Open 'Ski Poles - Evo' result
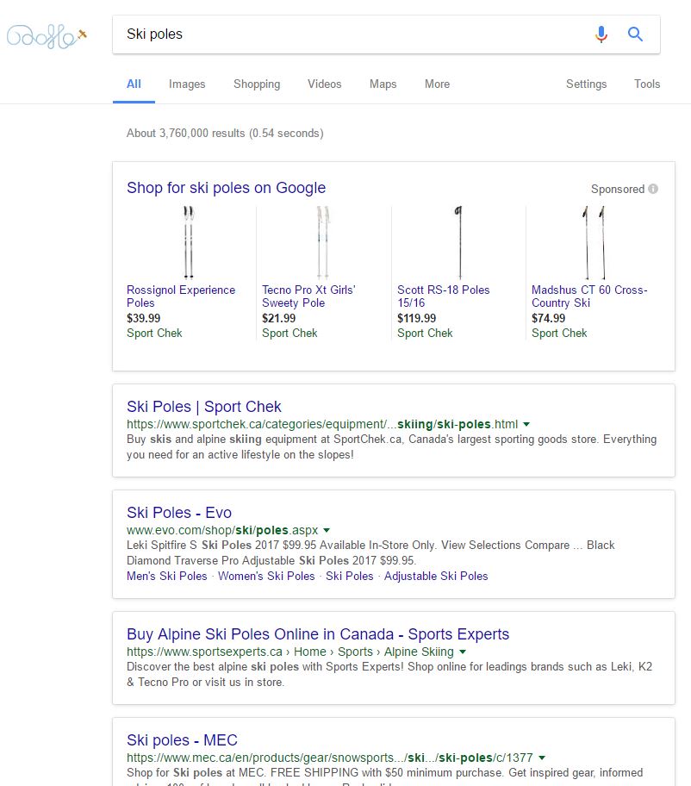This screenshot has width=691, height=786. 179,513
